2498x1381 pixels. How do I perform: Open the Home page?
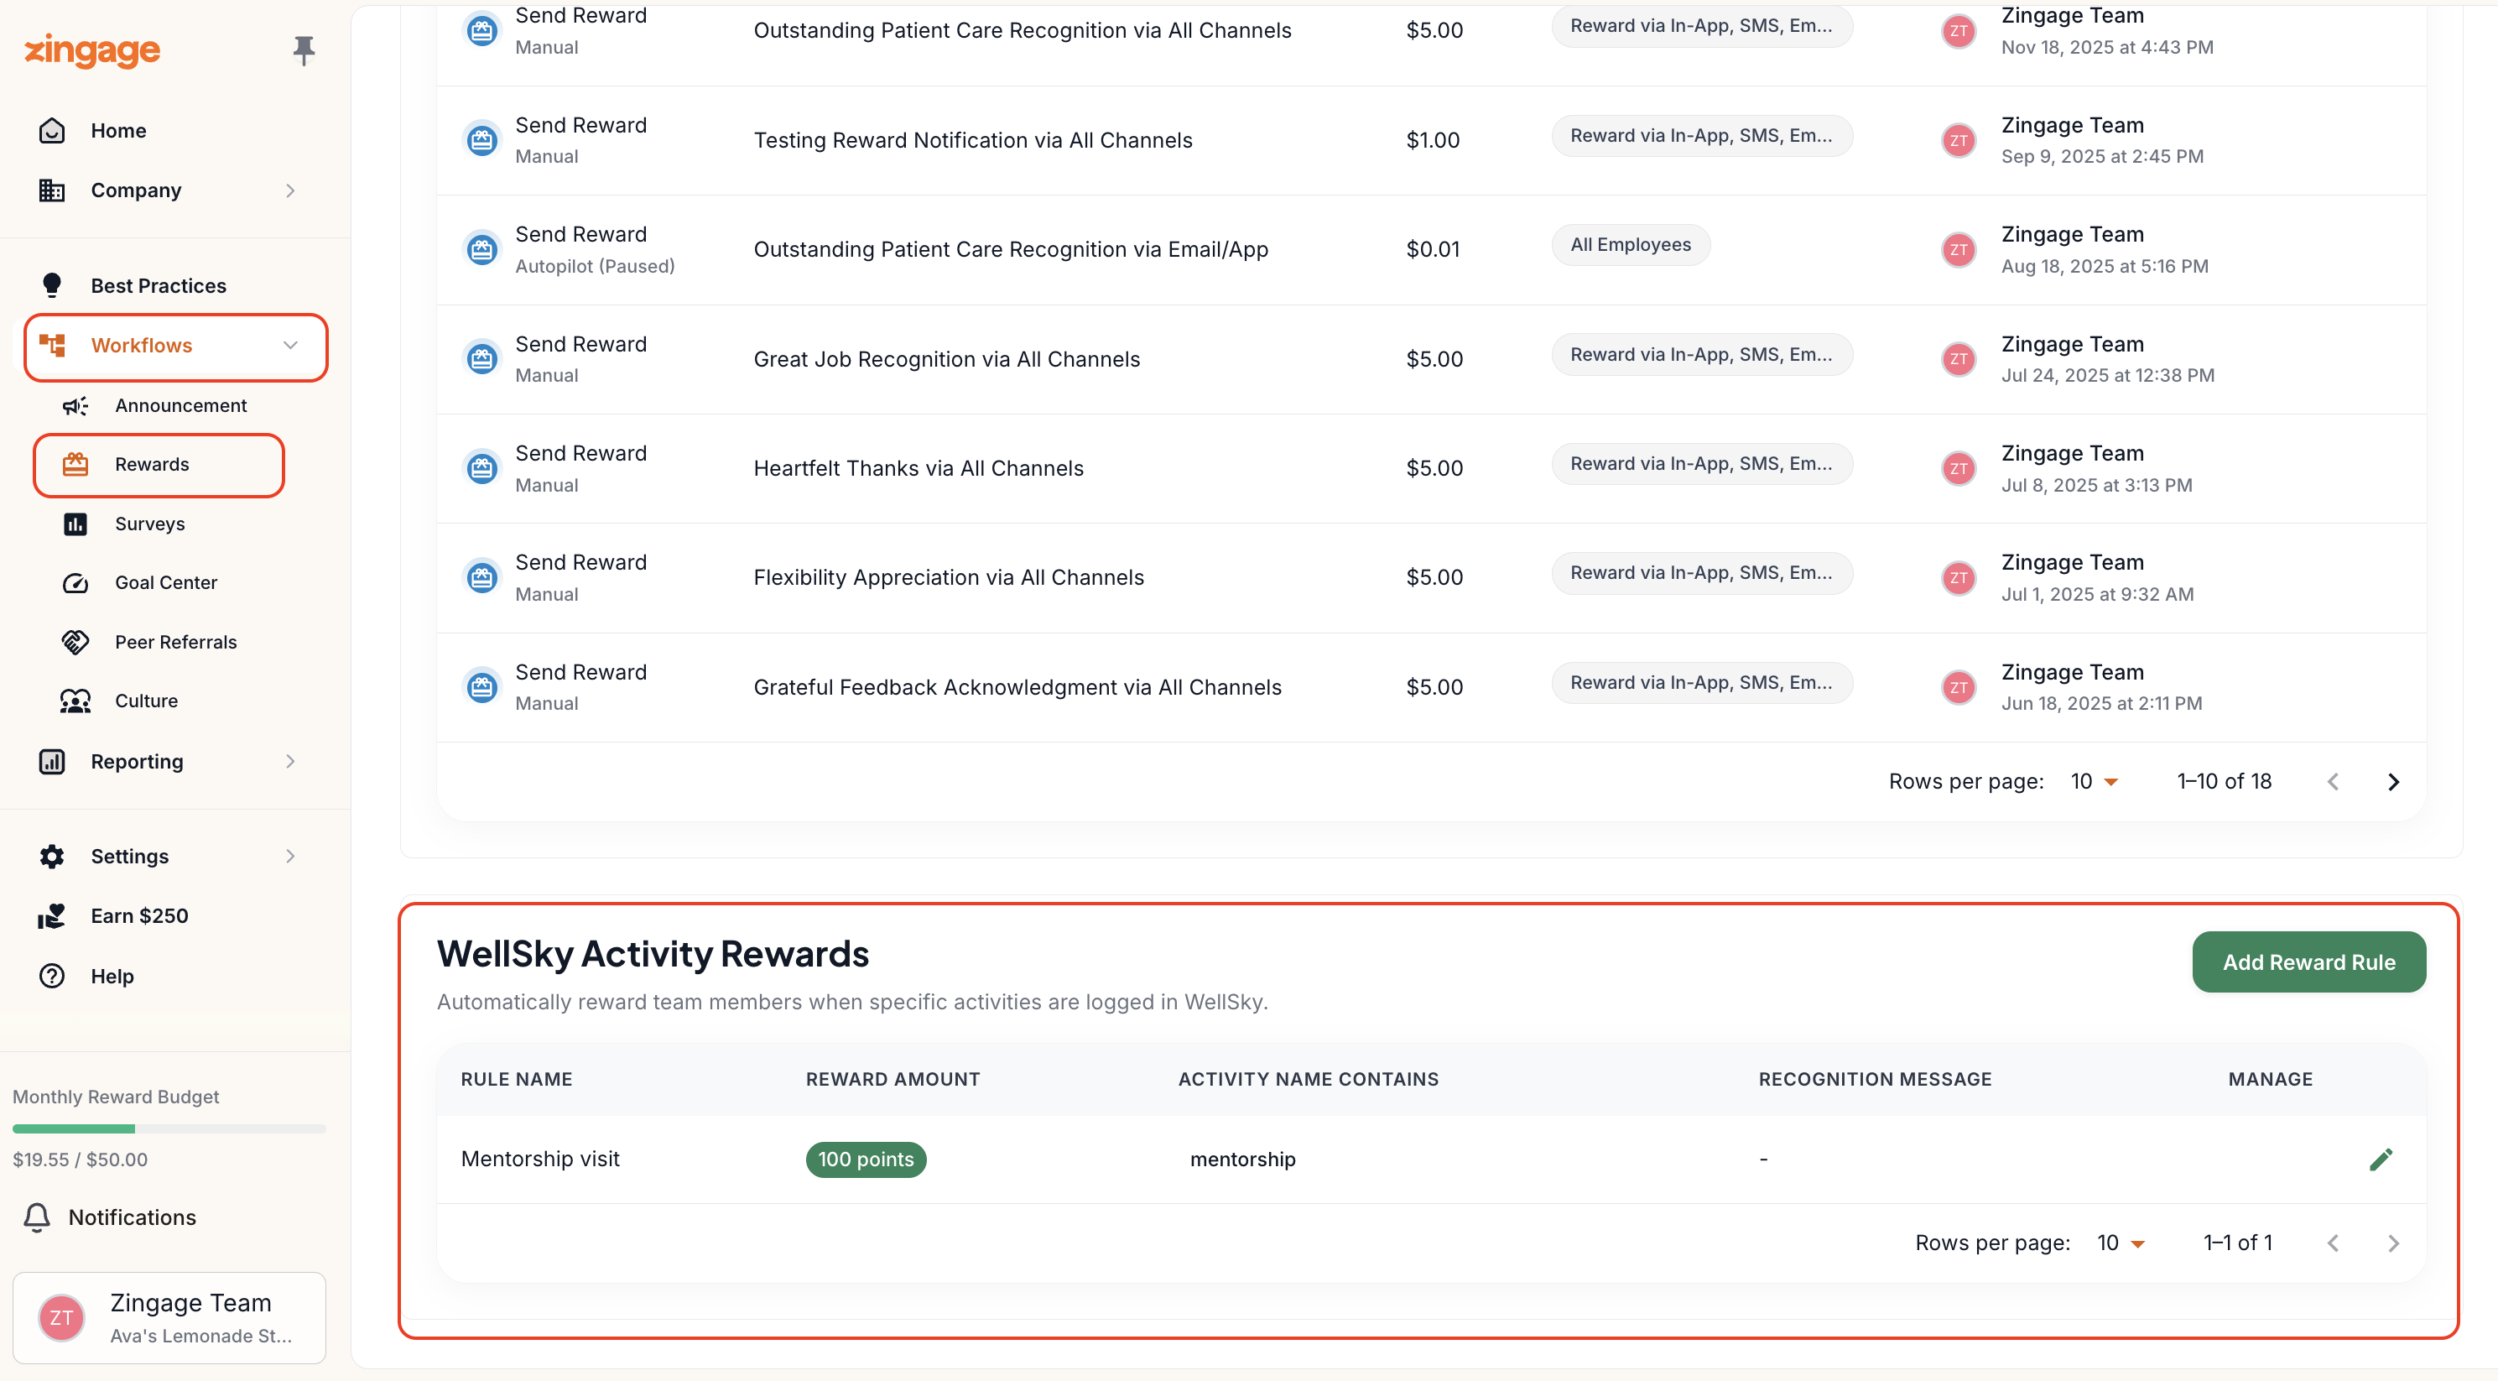pyautogui.click(x=118, y=131)
